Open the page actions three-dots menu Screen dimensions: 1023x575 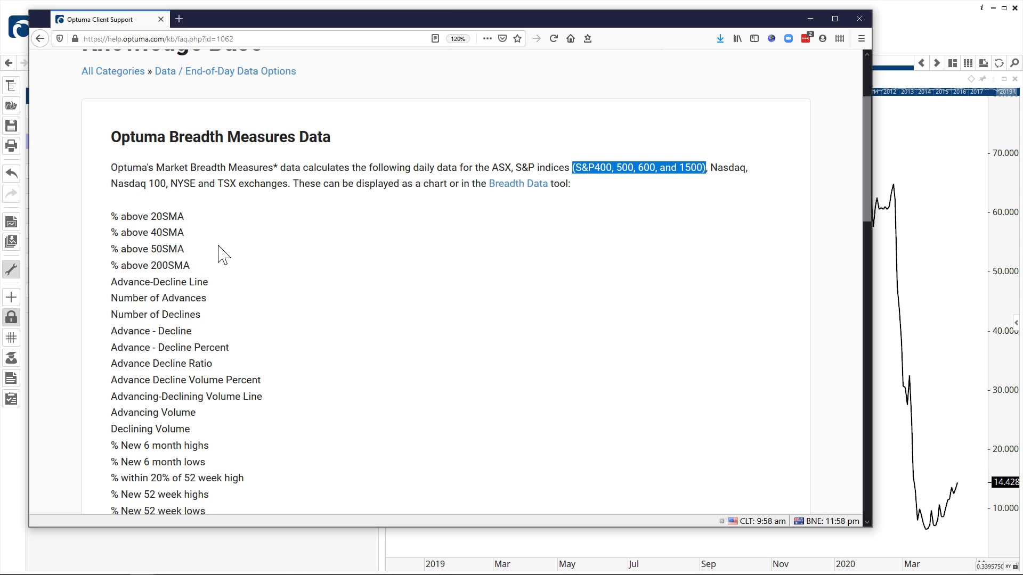coord(488,38)
